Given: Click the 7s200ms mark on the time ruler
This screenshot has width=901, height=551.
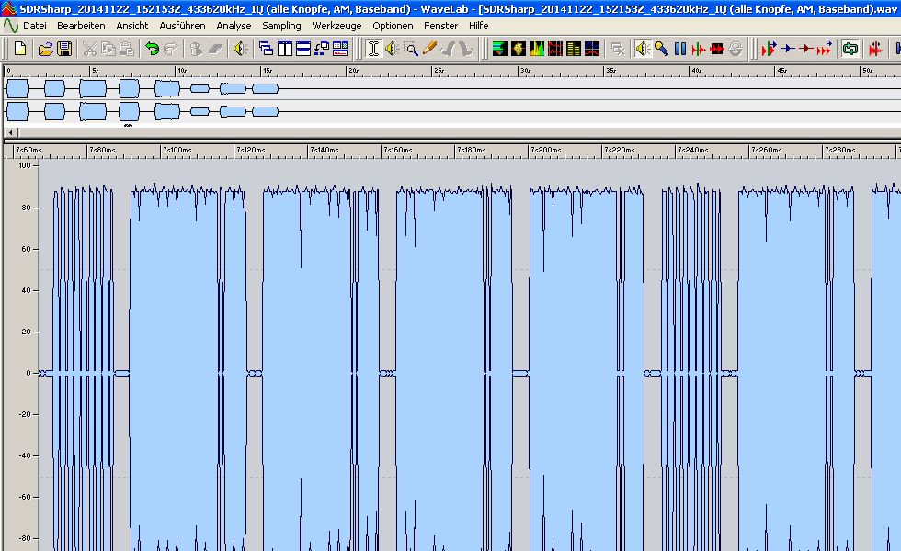Looking at the screenshot, I should [x=546, y=150].
